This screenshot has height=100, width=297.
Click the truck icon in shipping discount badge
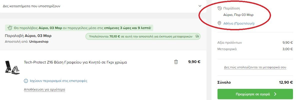[x=197, y=36]
